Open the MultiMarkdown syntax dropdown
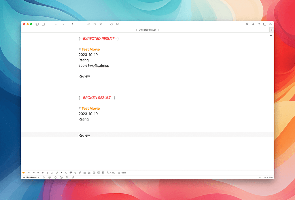Image resolution: width=295 pixels, height=200 pixels. [x=31, y=177]
